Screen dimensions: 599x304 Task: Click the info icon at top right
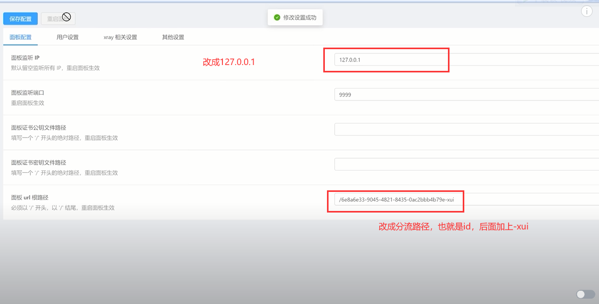click(586, 12)
